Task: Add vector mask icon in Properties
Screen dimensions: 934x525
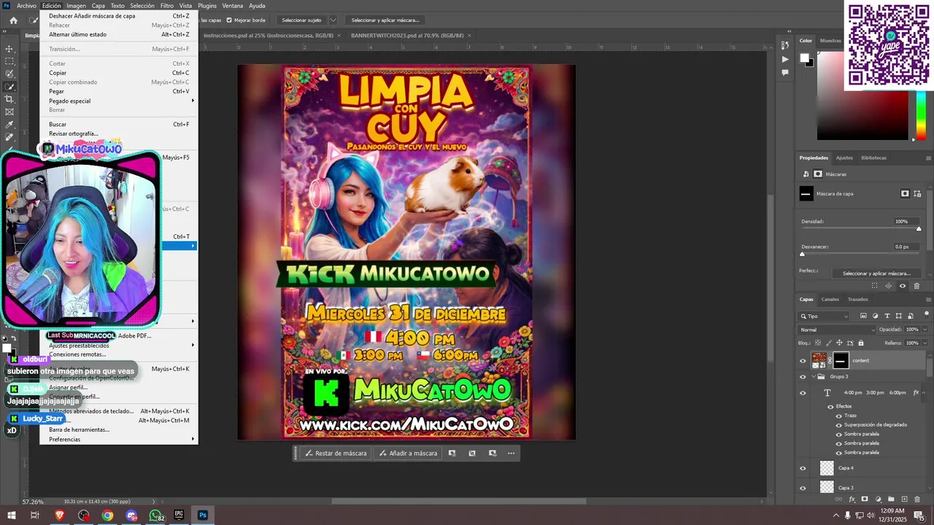Action: pyautogui.click(x=917, y=194)
